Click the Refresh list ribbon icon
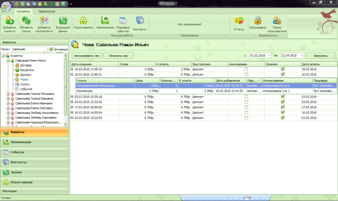This screenshot has width=338, height=201. pyautogui.click(x=26, y=21)
